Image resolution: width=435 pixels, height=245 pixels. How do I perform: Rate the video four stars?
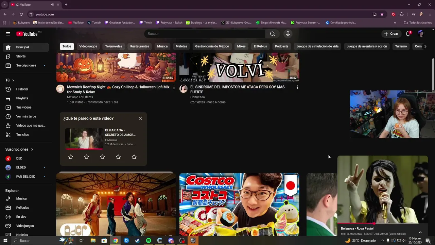tap(118, 157)
